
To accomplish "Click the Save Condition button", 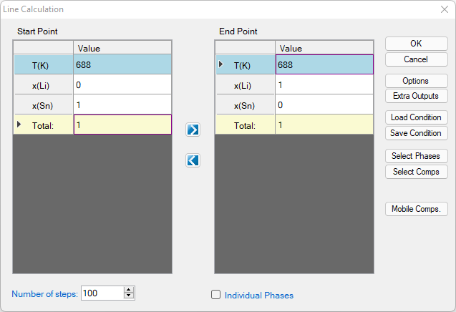I will [416, 133].
